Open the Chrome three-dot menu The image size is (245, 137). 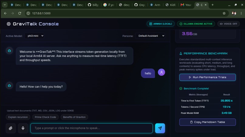(241, 13)
